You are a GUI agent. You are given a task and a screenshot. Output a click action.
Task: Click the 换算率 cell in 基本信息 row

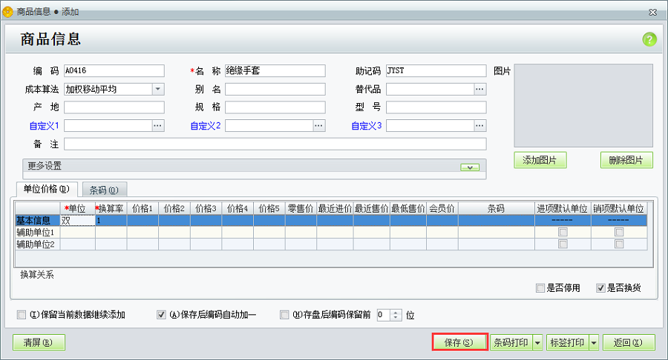coord(111,220)
